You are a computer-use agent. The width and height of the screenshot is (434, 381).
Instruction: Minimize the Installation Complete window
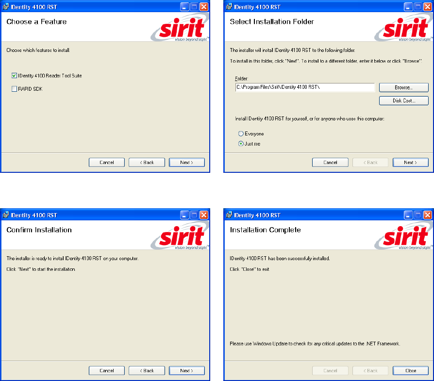(x=408, y=215)
